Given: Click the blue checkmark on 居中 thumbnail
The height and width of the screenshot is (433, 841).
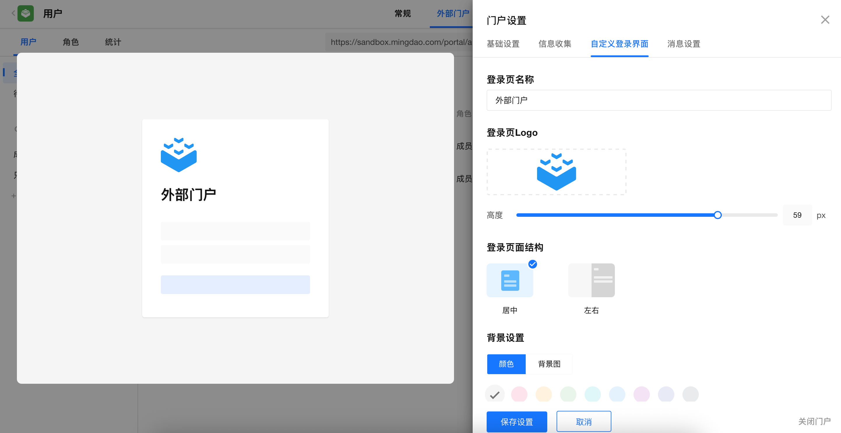Looking at the screenshot, I should point(532,264).
